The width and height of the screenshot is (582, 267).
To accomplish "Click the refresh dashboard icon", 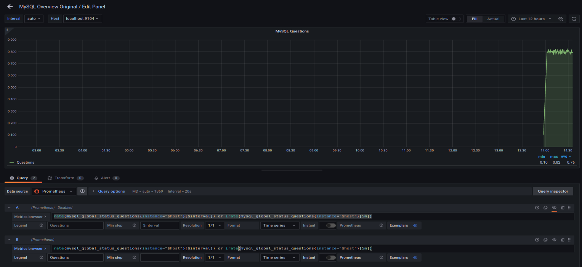I will click(574, 18).
